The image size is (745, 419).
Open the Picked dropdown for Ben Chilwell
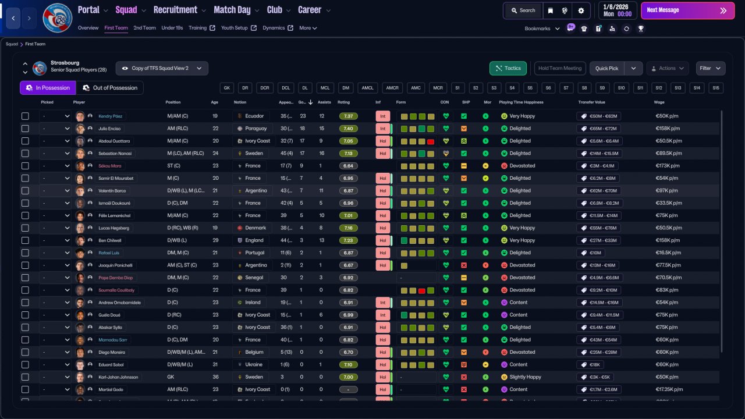click(x=55, y=240)
